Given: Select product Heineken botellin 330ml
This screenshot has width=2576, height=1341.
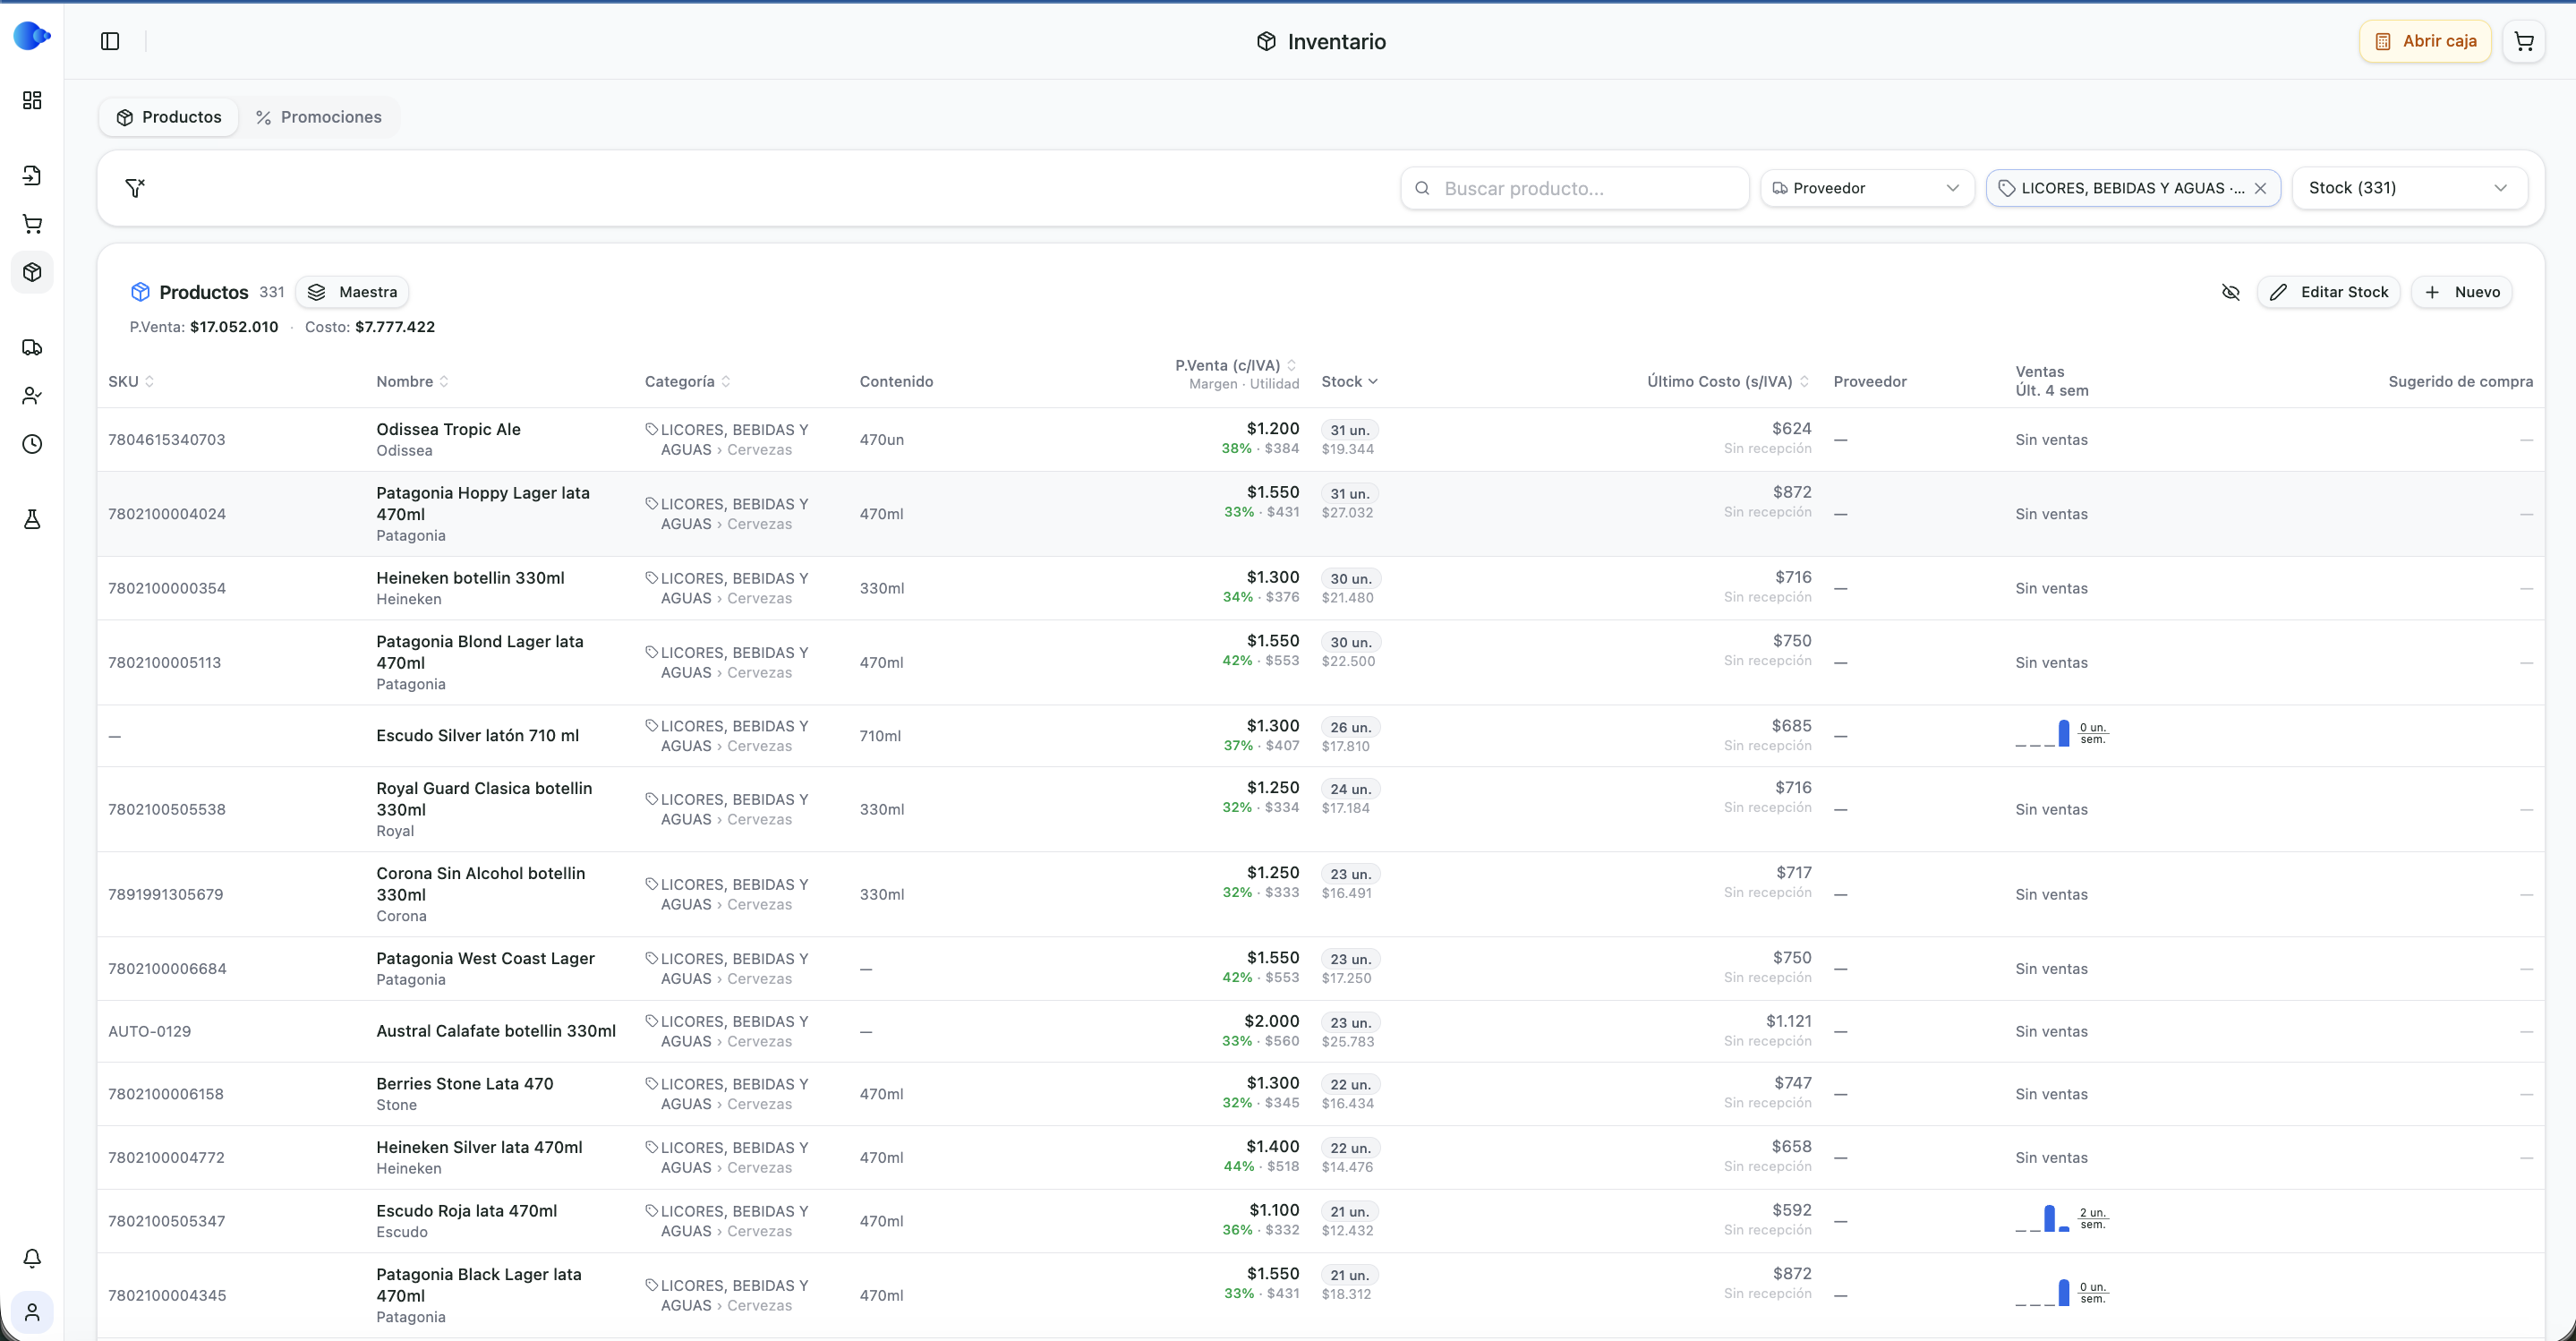Looking at the screenshot, I should pyautogui.click(x=470, y=578).
